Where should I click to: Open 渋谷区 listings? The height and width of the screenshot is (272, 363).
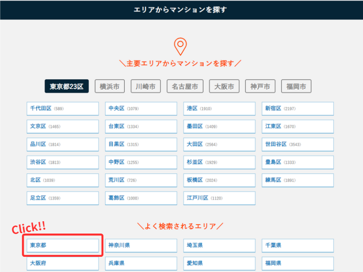pos(63,162)
